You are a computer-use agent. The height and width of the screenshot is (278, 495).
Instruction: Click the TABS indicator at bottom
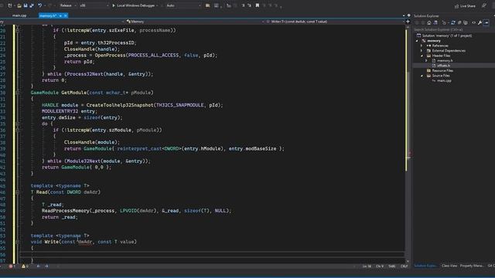click(x=392, y=266)
